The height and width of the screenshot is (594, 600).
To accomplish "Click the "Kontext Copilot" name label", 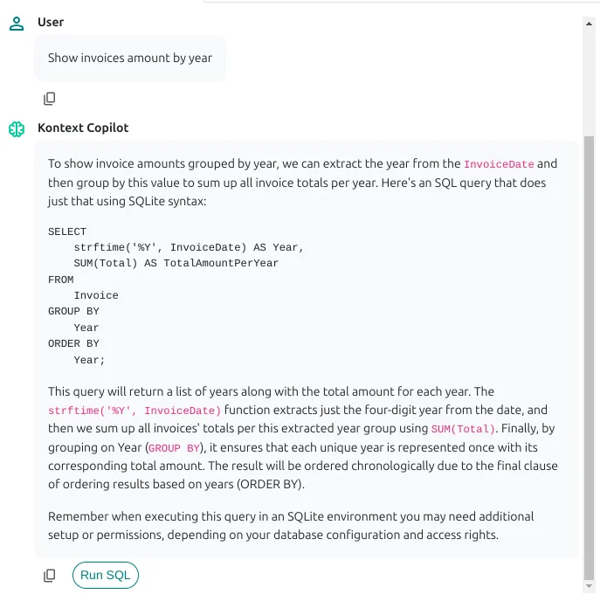I will (x=83, y=128).
